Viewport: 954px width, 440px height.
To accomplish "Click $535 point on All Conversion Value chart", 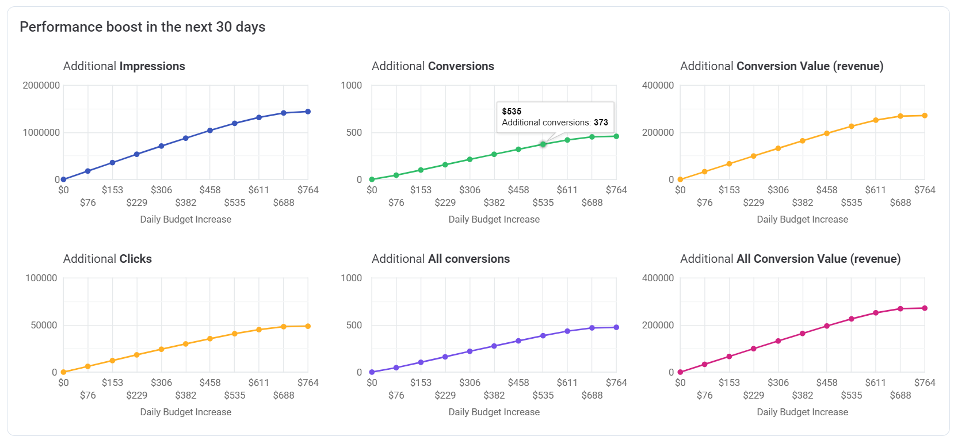I will [x=852, y=319].
